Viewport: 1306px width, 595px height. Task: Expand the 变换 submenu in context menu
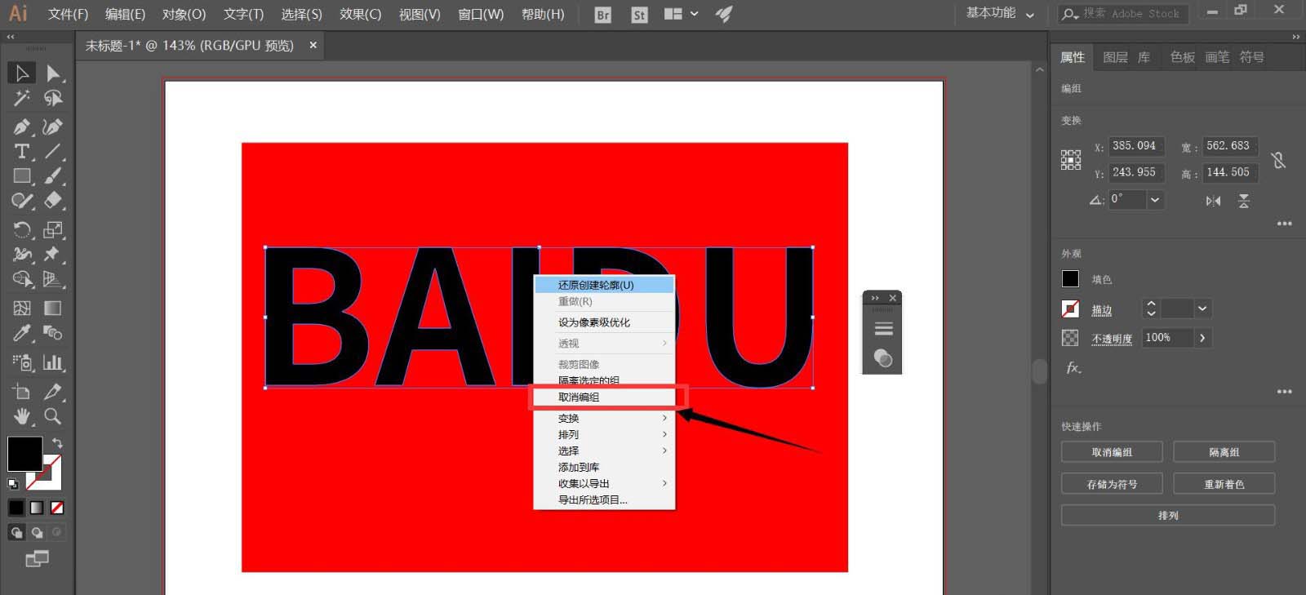tap(604, 418)
